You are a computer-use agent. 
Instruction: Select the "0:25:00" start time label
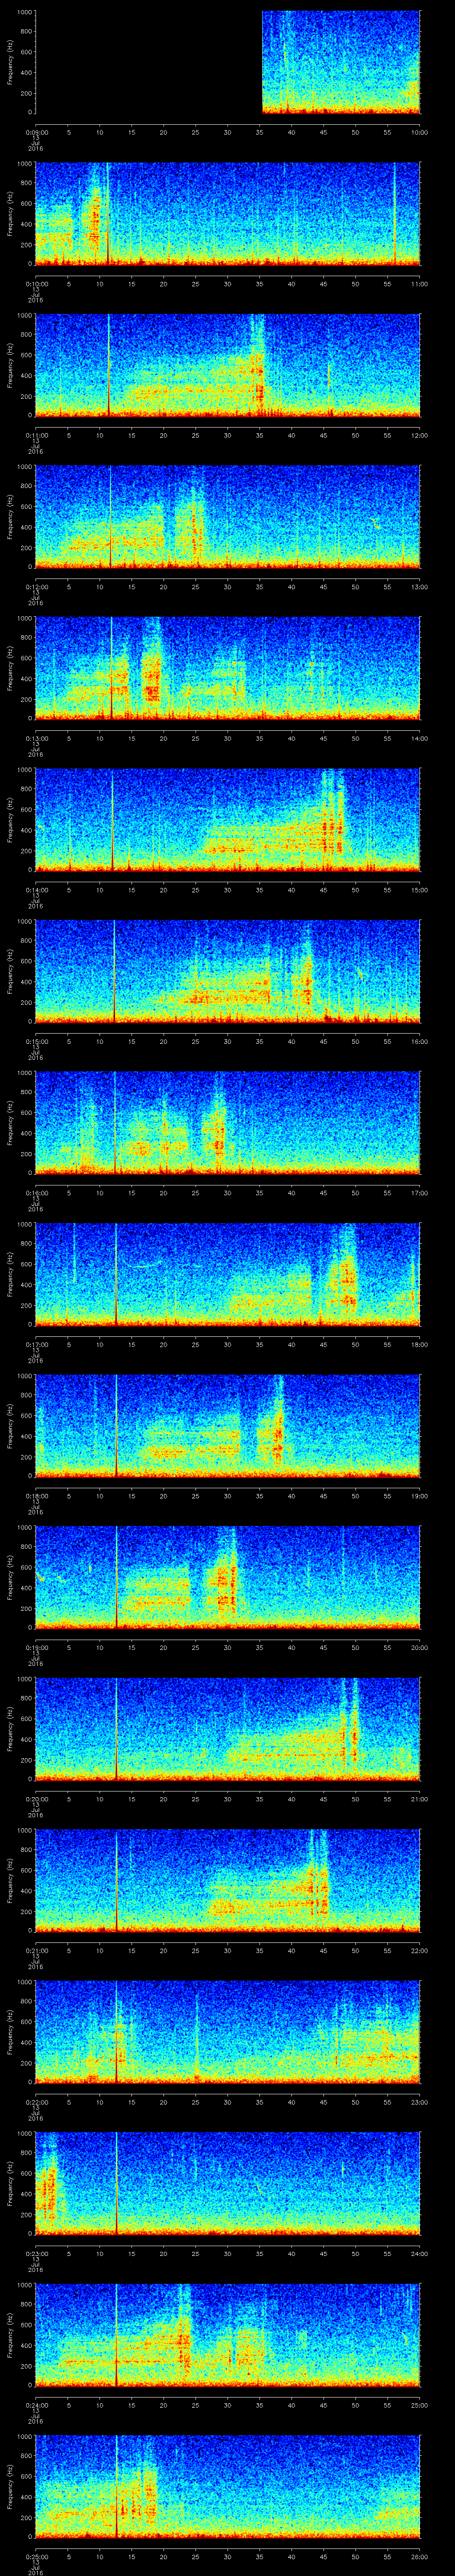coord(36,2556)
